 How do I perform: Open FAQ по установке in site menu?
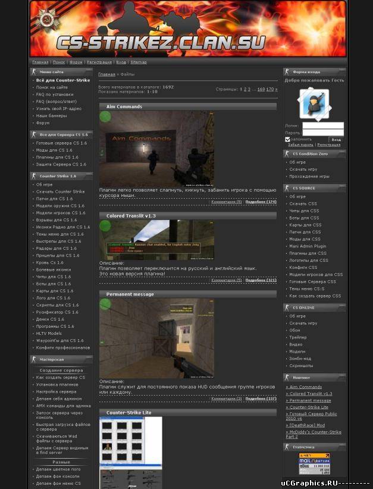click(x=55, y=94)
